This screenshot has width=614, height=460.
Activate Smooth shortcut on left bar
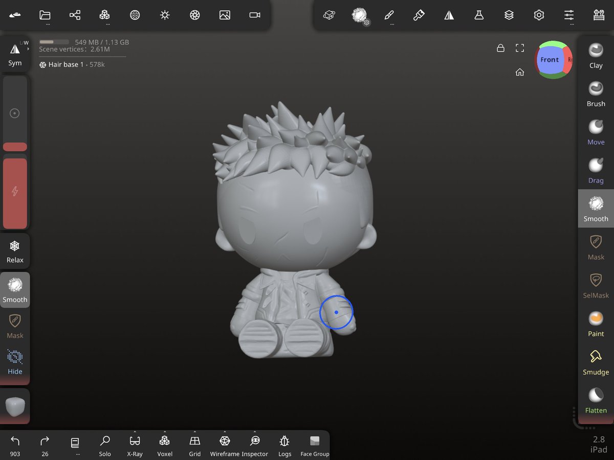[x=15, y=290]
